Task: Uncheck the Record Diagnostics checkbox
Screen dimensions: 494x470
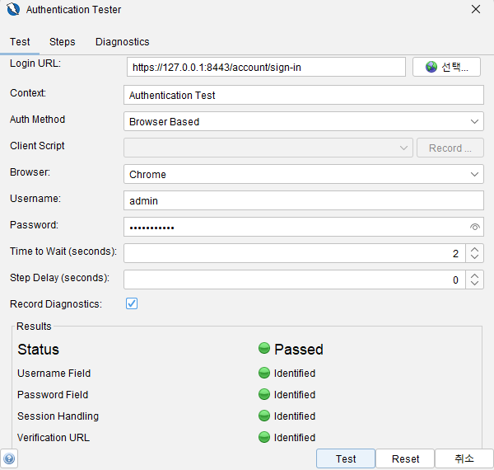Action: 132,303
